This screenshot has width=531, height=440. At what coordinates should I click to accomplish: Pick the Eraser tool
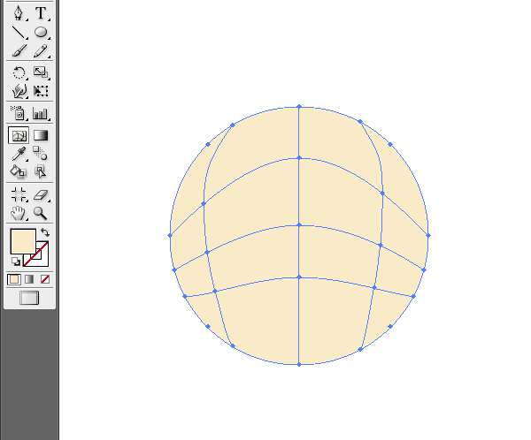click(x=41, y=195)
